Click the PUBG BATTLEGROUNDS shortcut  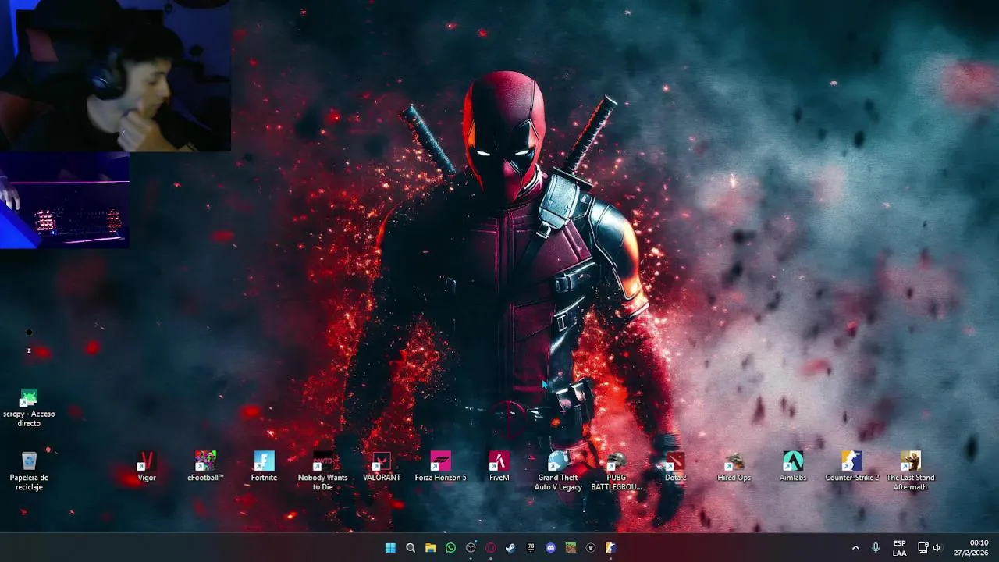tap(617, 471)
